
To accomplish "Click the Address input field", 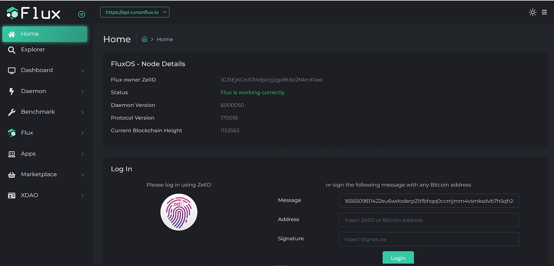I will point(429,220).
